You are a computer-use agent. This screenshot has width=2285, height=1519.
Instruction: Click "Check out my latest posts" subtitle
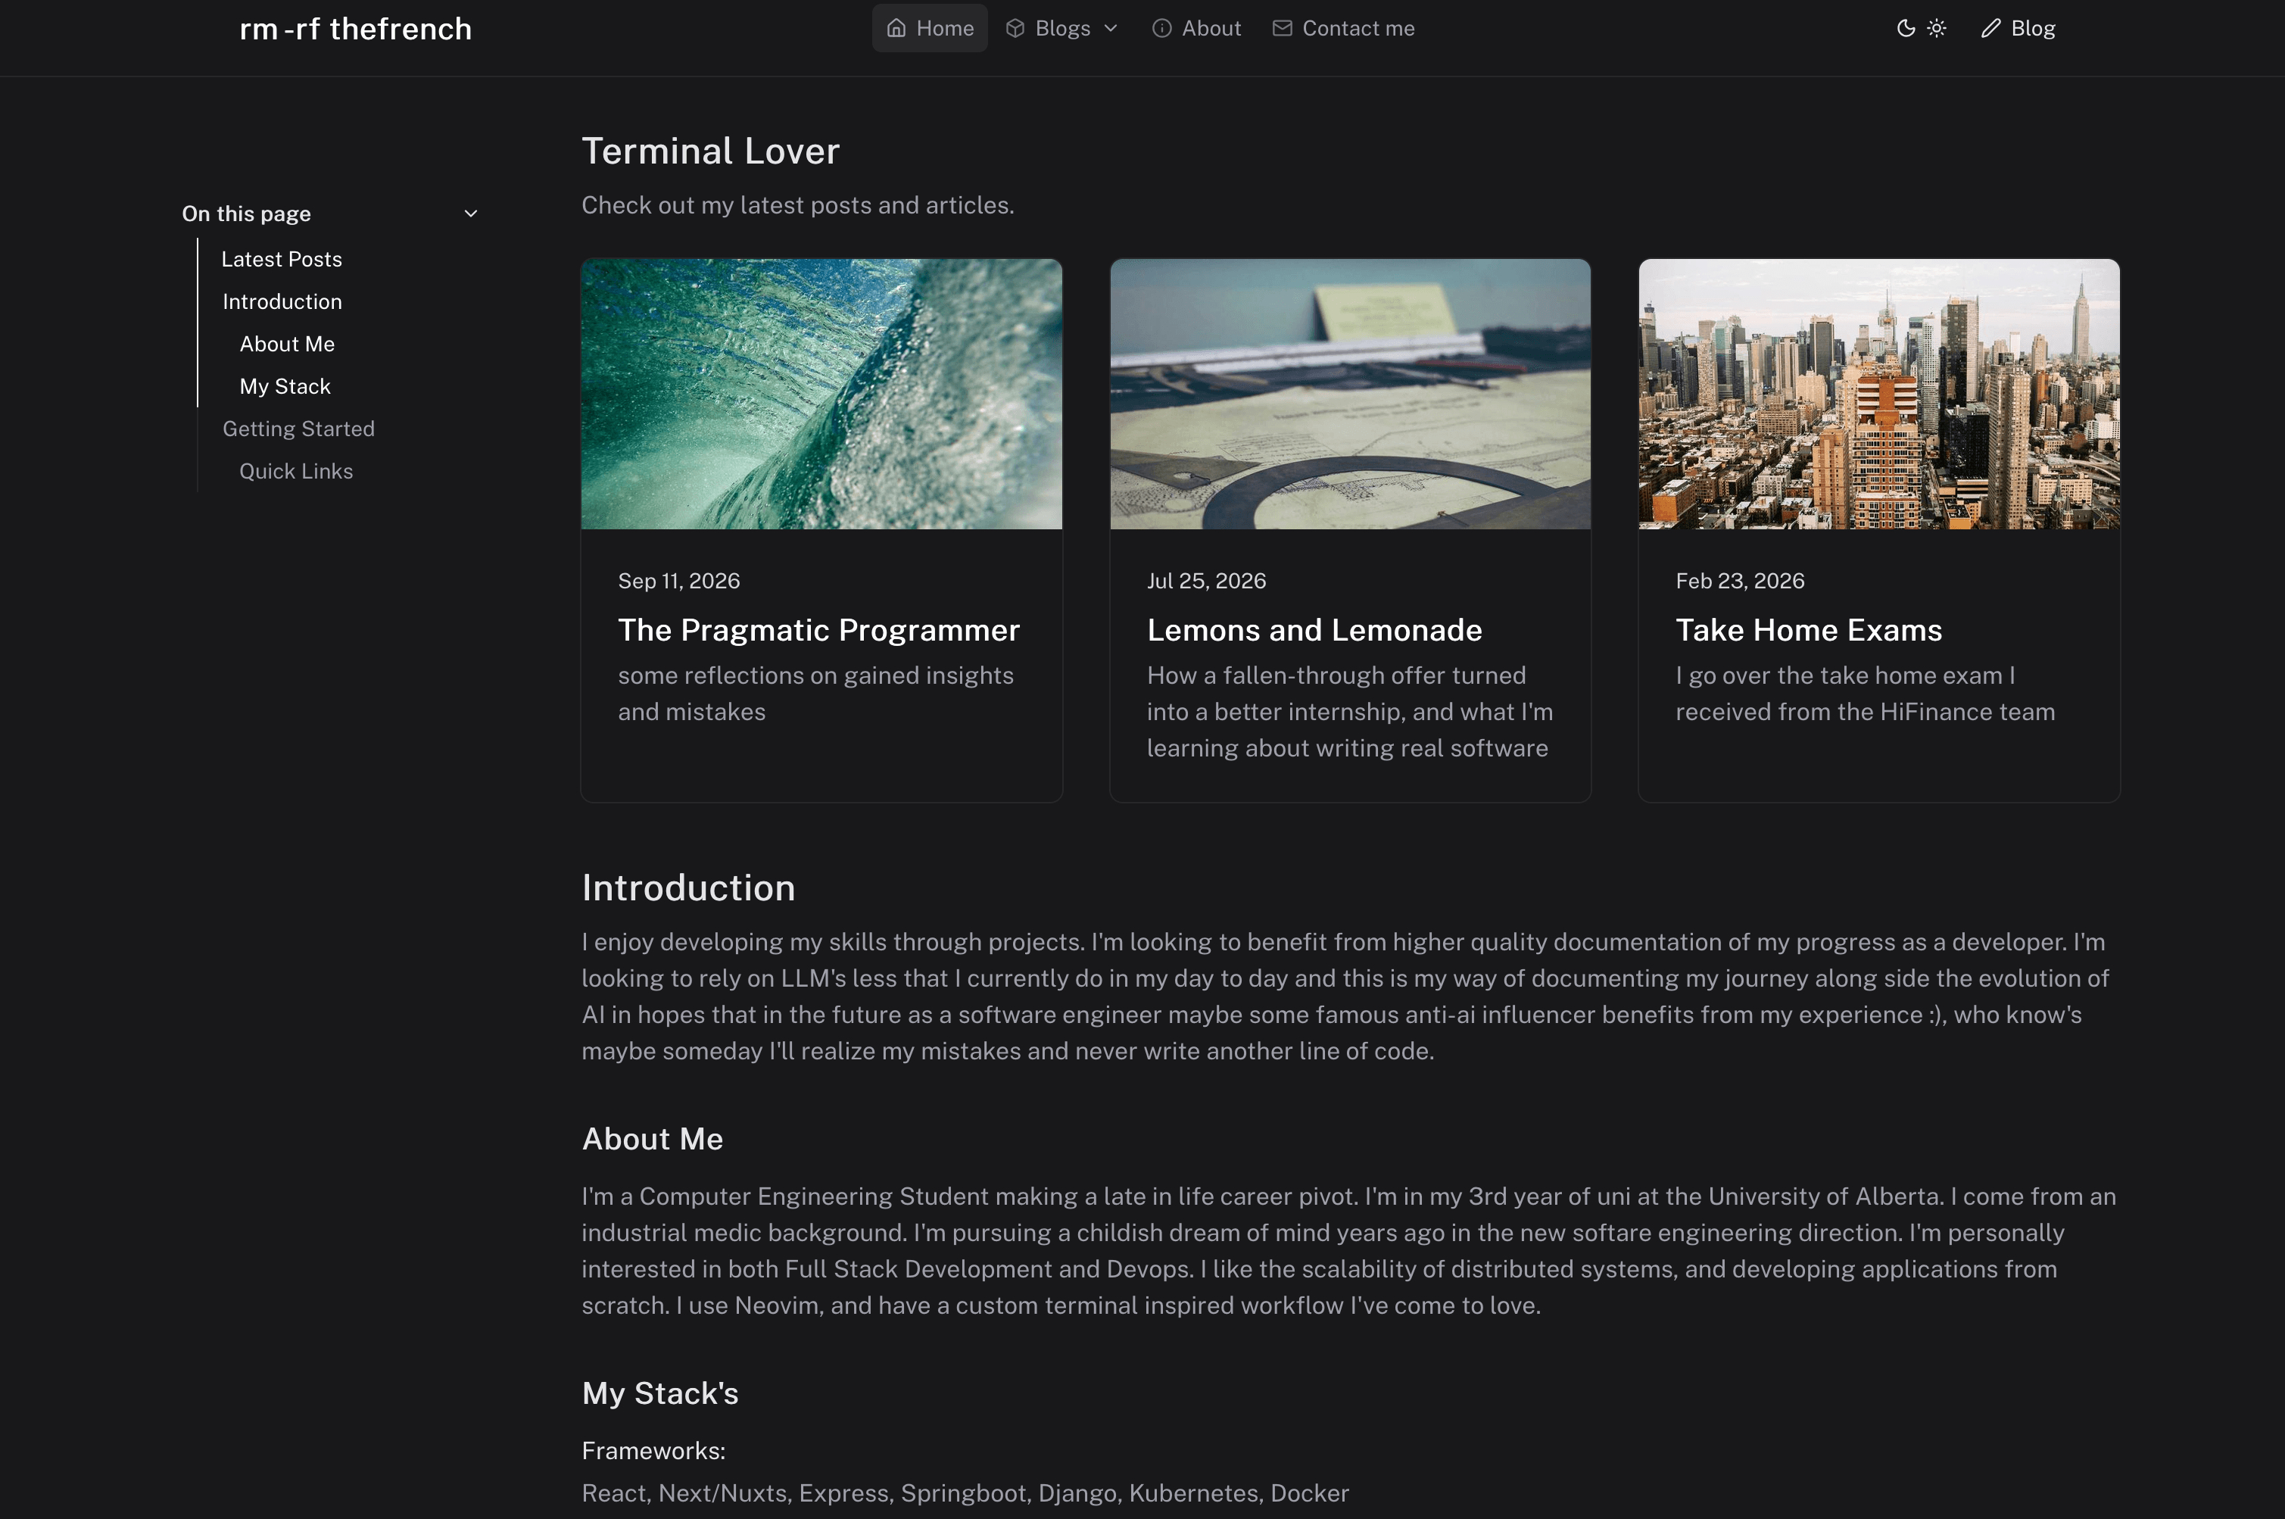click(x=797, y=205)
